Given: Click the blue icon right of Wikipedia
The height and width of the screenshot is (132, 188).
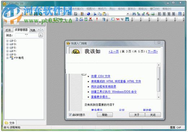Looking at the screenshot, I should (127, 19).
